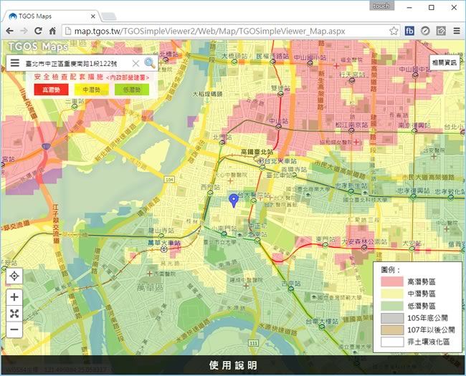Click the TGOS Maps logo text
This screenshot has height=376, width=466.
coord(38,47)
